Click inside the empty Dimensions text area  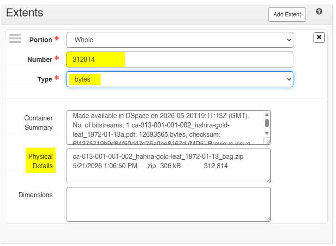pos(169,204)
